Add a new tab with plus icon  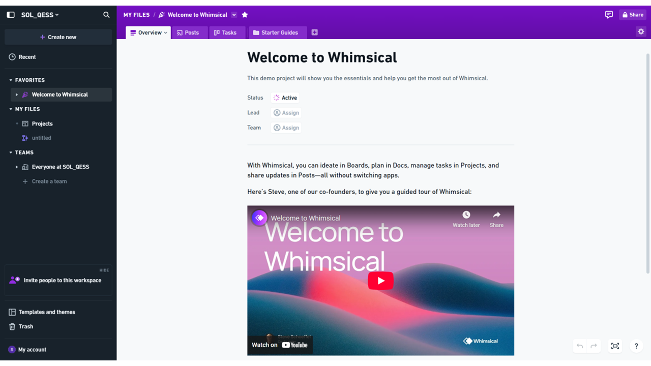[x=314, y=33]
